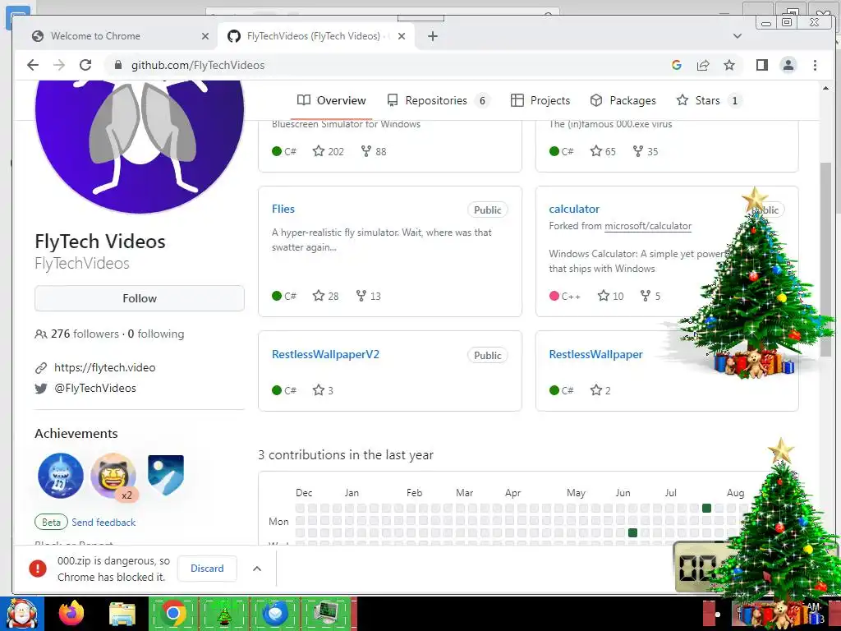Click the Send feedback link
This screenshot has width=841, height=631.
[103, 522]
